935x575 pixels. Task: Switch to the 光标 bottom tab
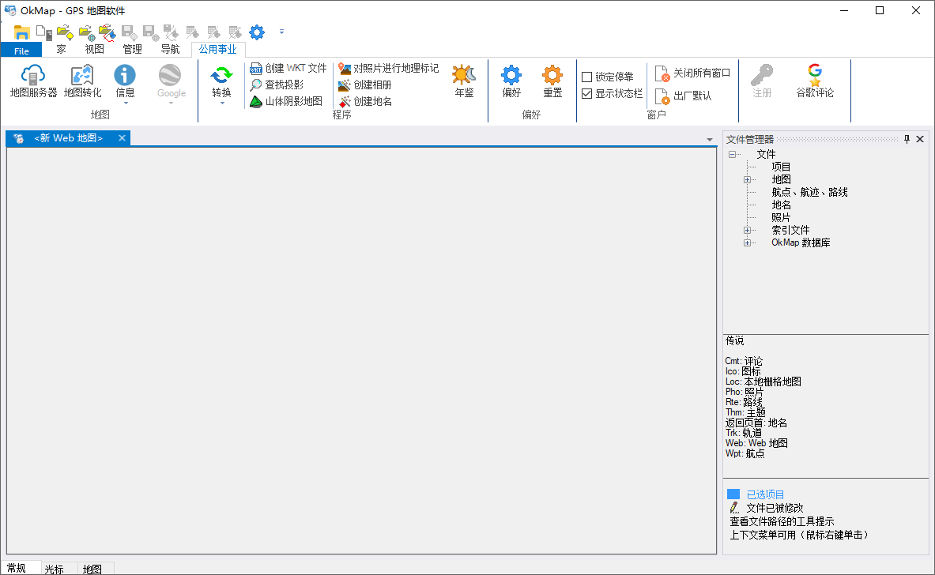(55, 567)
